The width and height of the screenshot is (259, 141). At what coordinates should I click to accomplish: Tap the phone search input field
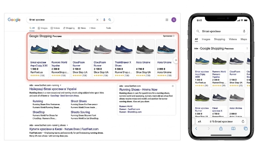pos(221,31)
